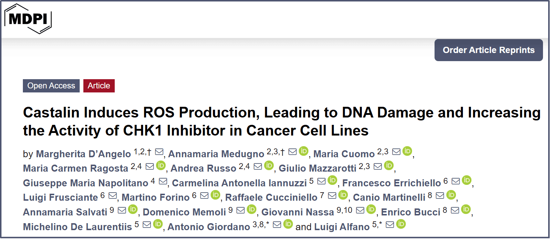Image resolution: width=550 pixels, height=239 pixels.
Task: Open Margherita D'Angelo's email envelope icon
Action: pyautogui.click(x=159, y=152)
